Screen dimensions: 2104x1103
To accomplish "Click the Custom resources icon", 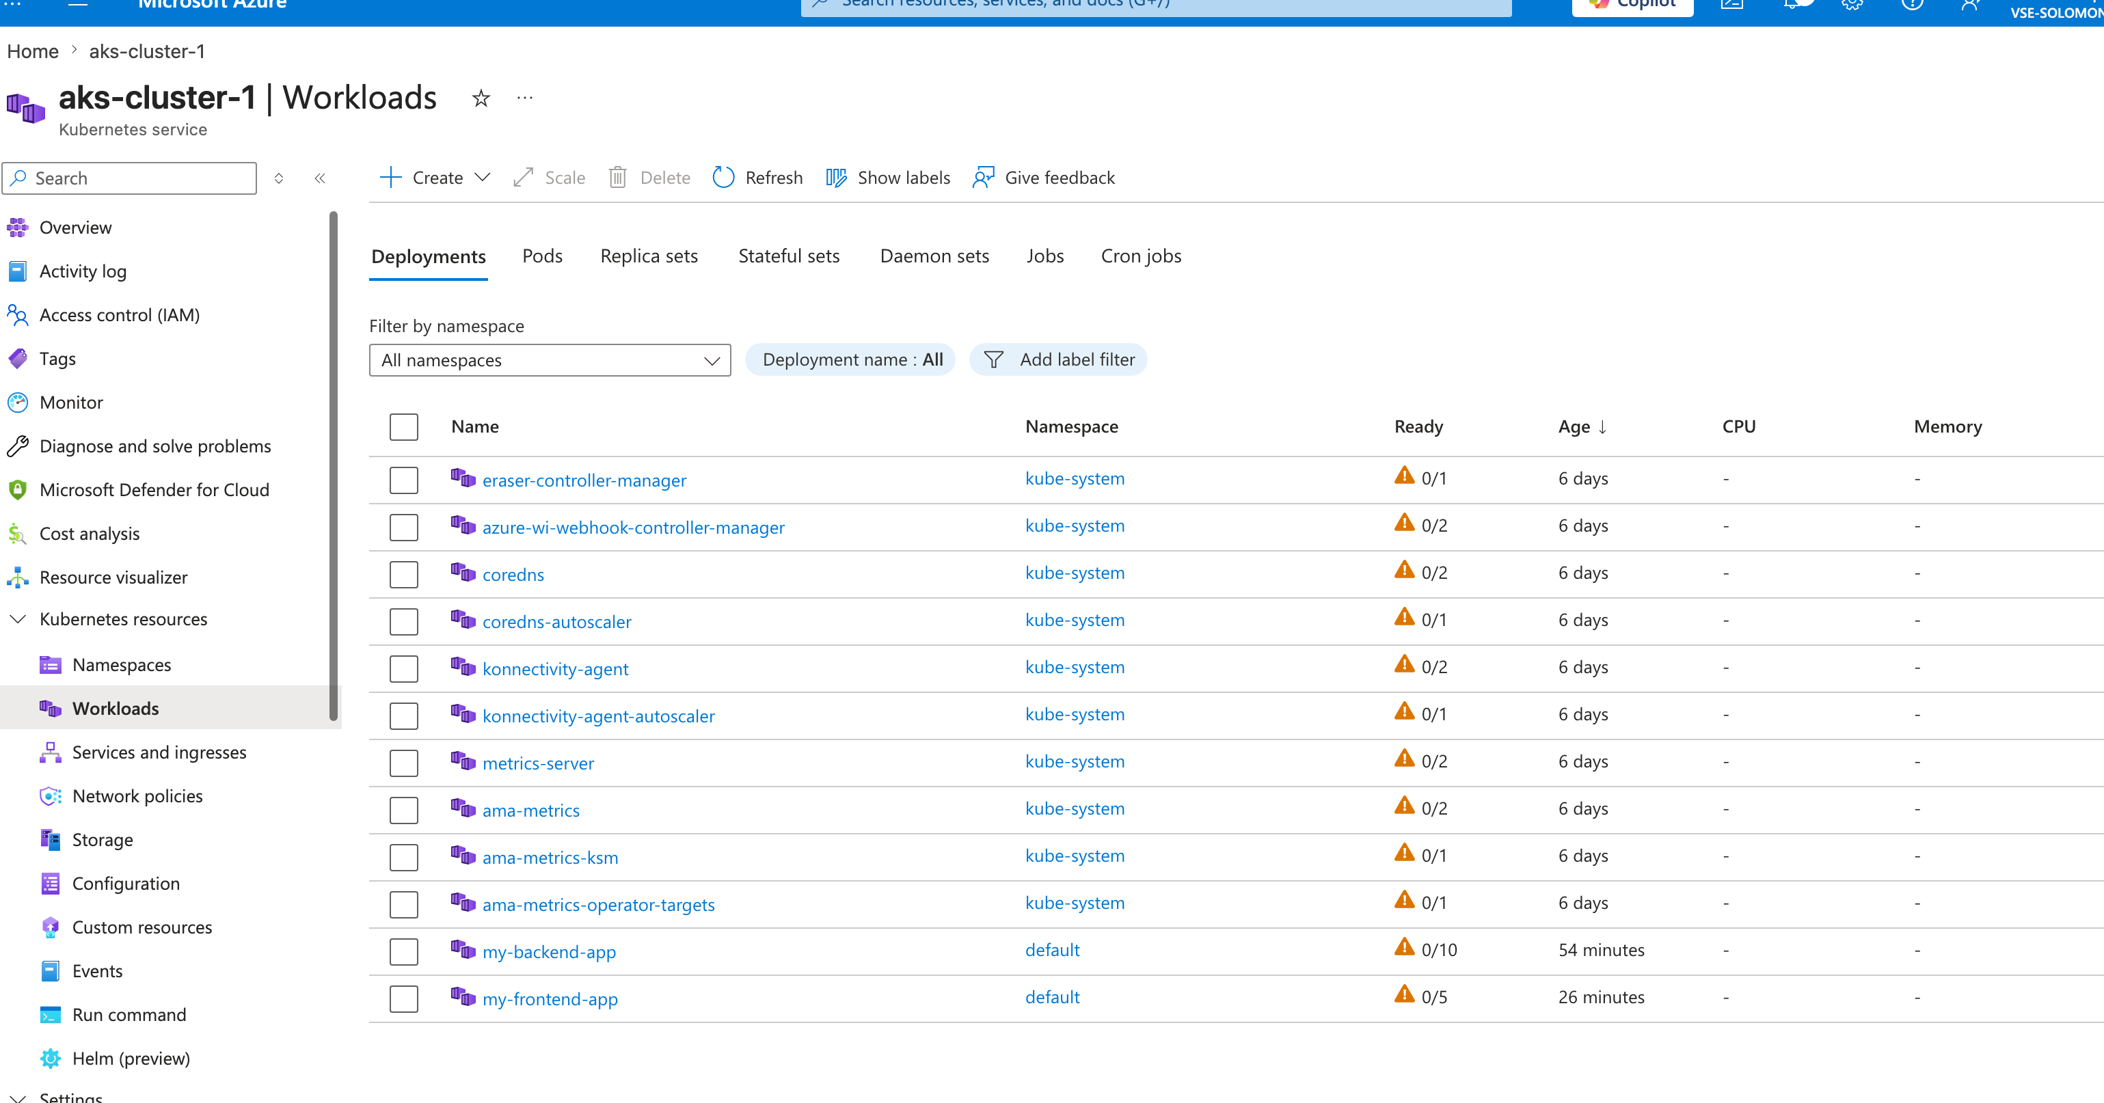I will pos(51,927).
